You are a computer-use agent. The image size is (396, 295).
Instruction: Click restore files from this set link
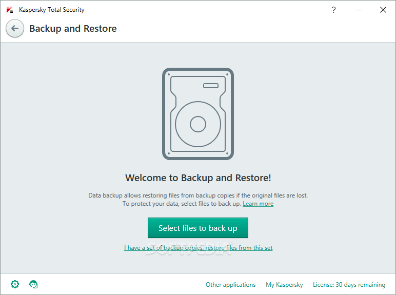[198, 248]
